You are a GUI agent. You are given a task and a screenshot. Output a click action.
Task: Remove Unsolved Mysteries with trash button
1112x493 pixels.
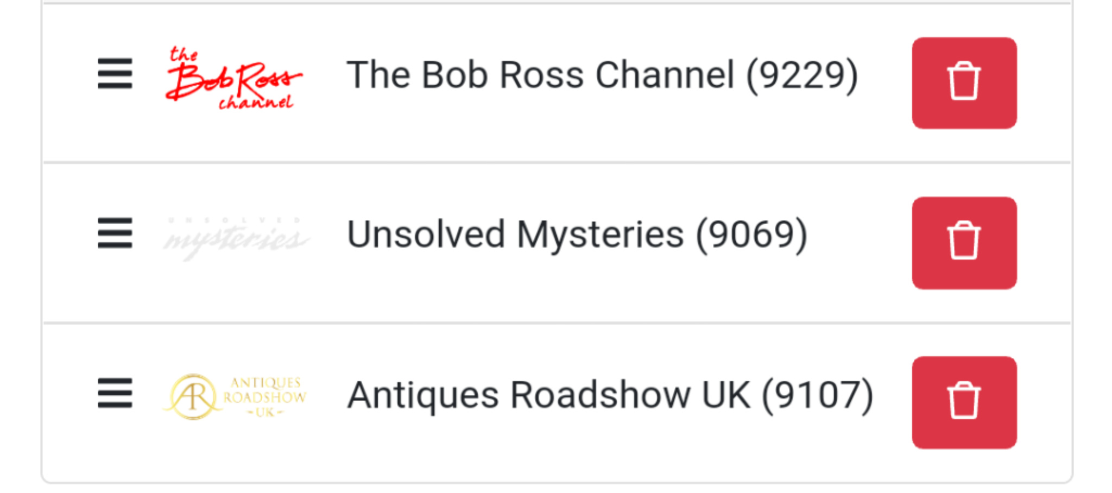coord(964,243)
